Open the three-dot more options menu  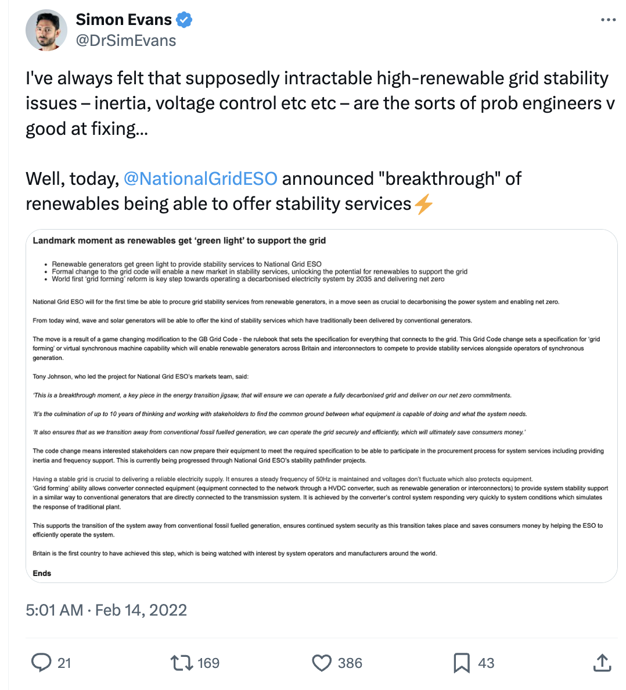[608, 20]
